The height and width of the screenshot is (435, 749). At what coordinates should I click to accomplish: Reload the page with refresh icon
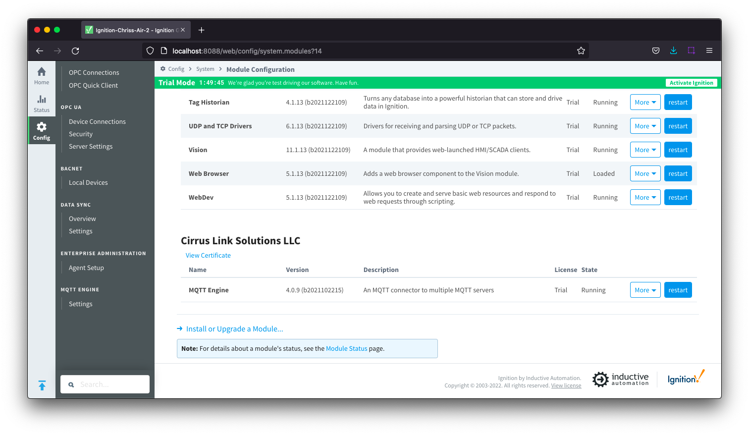(x=75, y=51)
